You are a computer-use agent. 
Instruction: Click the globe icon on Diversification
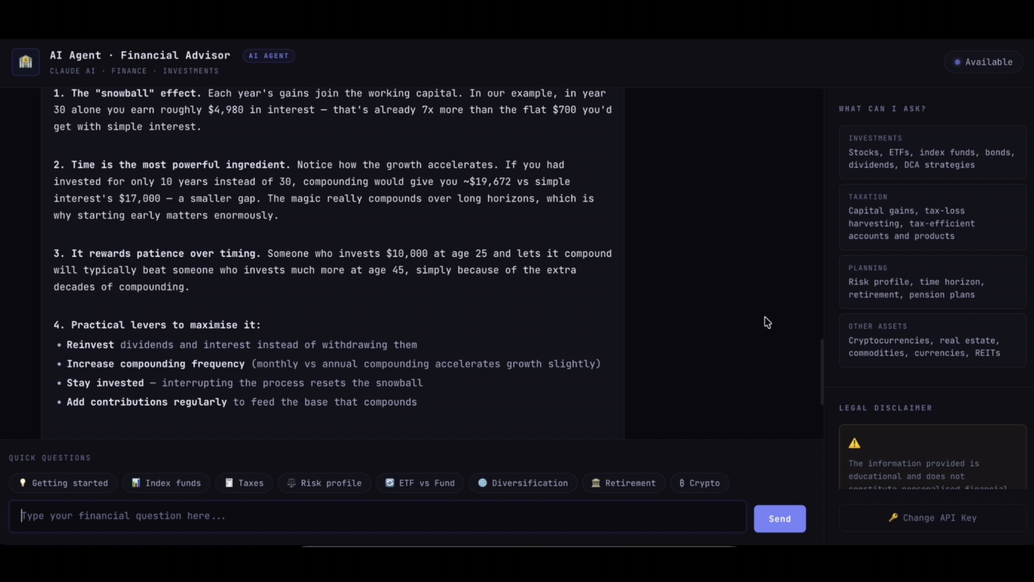pos(483,483)
